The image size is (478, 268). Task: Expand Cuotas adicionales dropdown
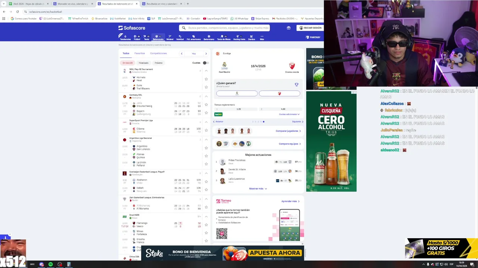[289, 114]
